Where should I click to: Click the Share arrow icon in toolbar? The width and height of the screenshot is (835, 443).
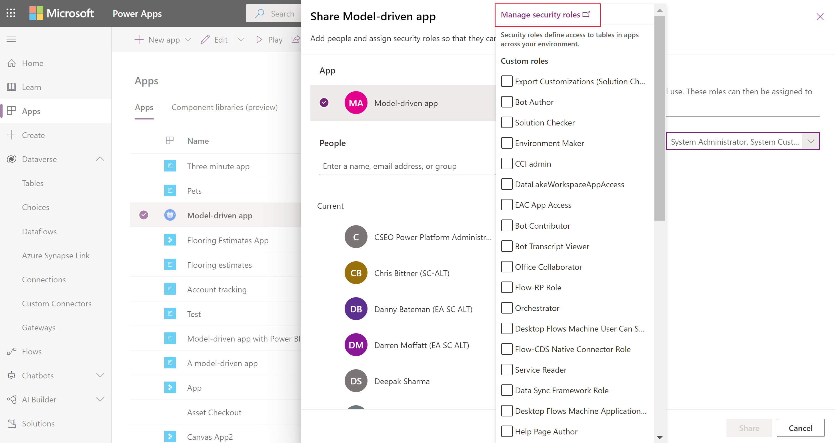tap(296, 39)
